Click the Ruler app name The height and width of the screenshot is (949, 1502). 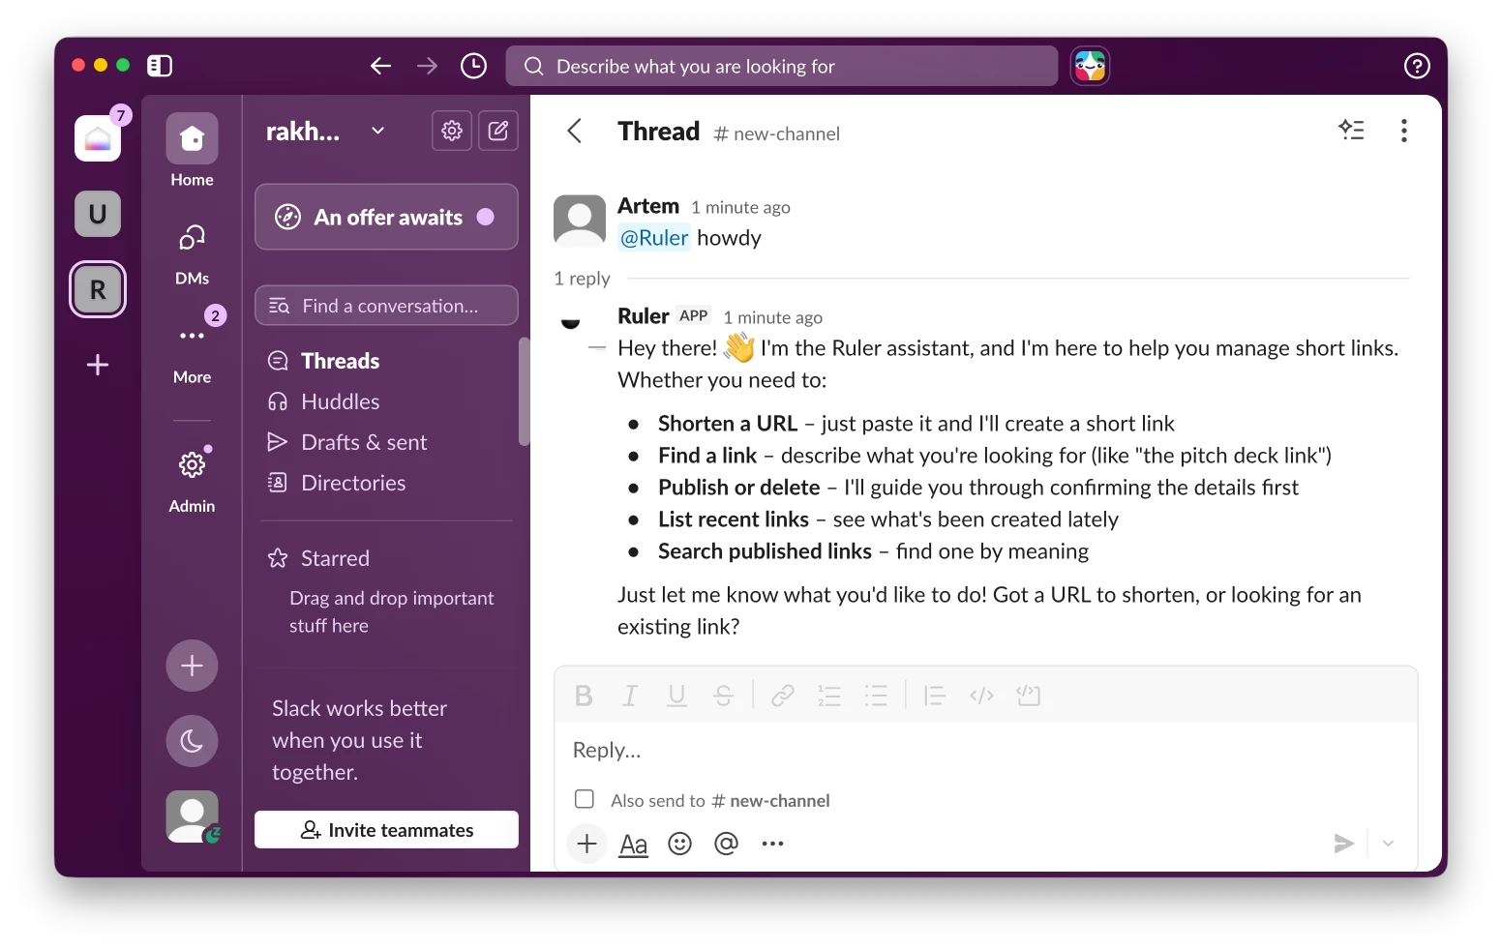pyautogui.click(x=644, y=316)
